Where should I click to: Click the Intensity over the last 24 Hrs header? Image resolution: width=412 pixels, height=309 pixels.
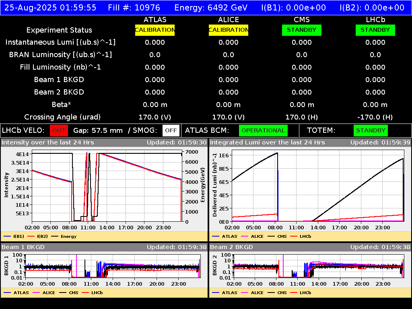[x=47, y=142]
